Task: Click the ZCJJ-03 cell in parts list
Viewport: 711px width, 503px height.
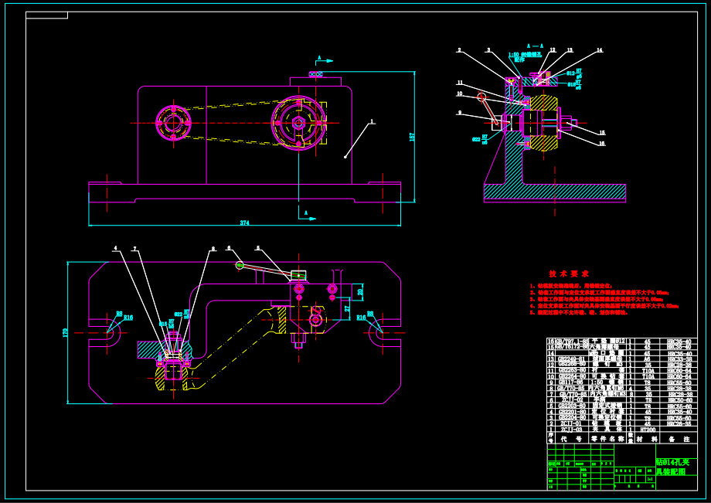Action: coord(571,430)
